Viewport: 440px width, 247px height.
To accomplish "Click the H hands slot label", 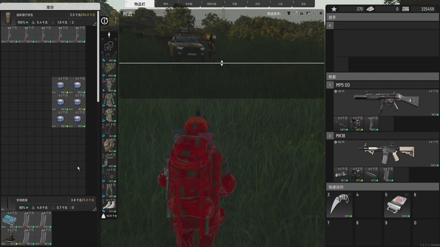I will coord(329,25).
